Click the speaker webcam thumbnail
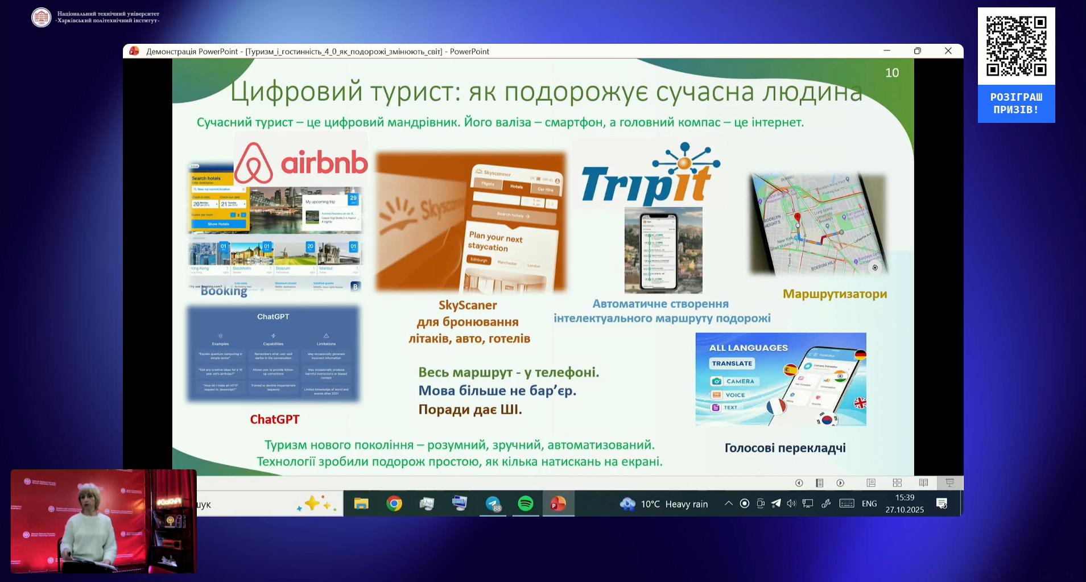The height and width of the screenshot is (582, 1086). 104,521
